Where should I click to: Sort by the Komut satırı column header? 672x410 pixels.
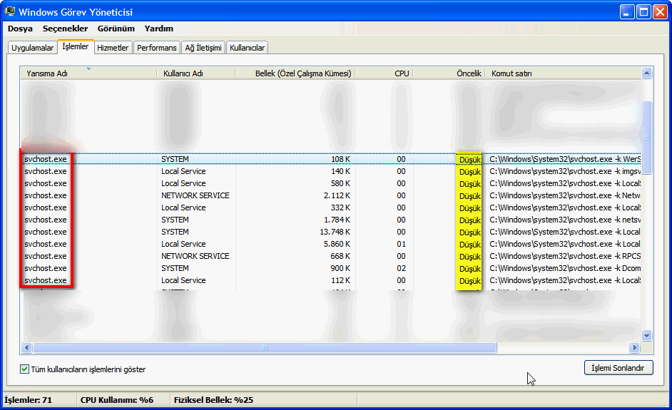click(563, 73)
